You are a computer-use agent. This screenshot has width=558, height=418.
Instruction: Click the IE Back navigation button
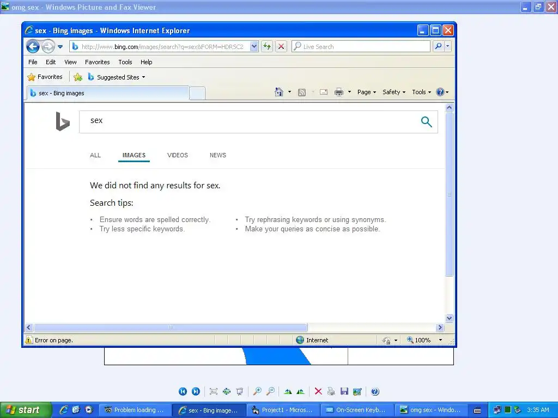click(33, 46)
